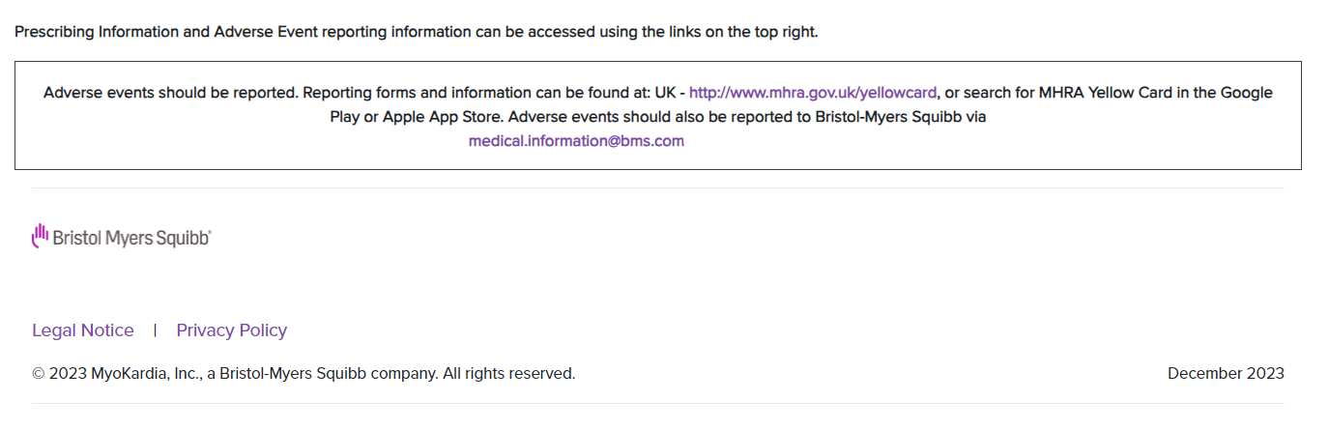Open the Legal Notice link
This screenshot has width=1329, height=430.
(x=83, y=330)
